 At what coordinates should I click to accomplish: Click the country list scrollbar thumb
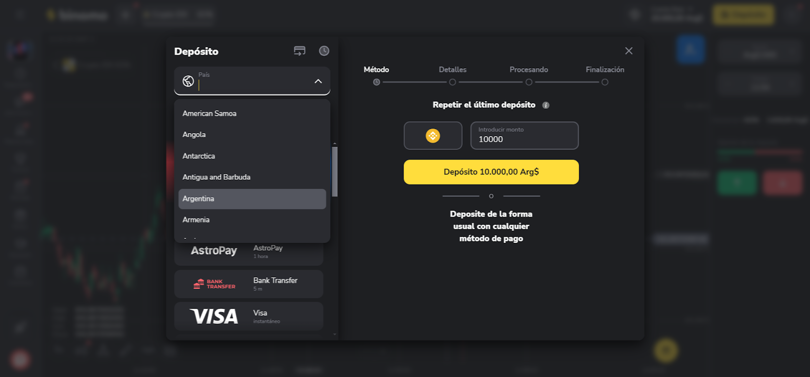click(335, 171)
